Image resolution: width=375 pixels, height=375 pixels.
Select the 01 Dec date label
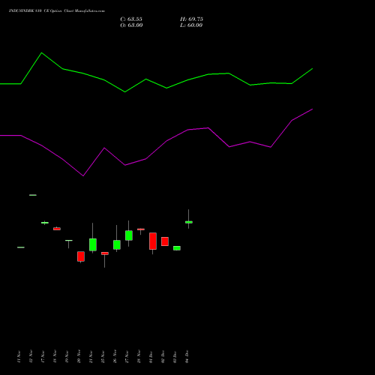coord(151,357)
